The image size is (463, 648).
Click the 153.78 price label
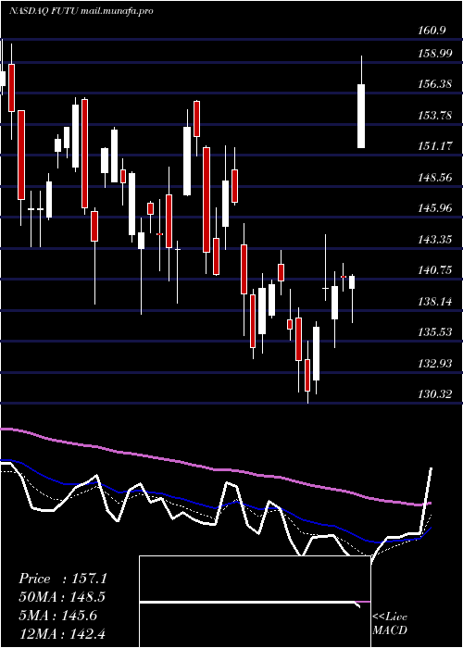pos(434,116)
